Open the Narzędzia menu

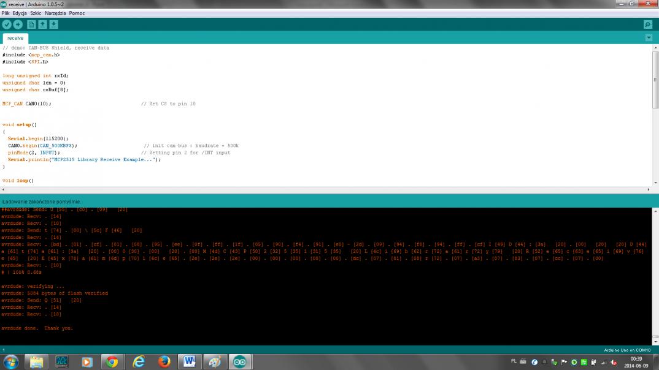tap(56, 13)
